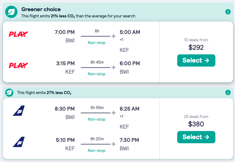Screen dimensions: 235x162
Task: Click Icelandair logo on 8:30 PM flight
Action: click(x=19, y=111)
